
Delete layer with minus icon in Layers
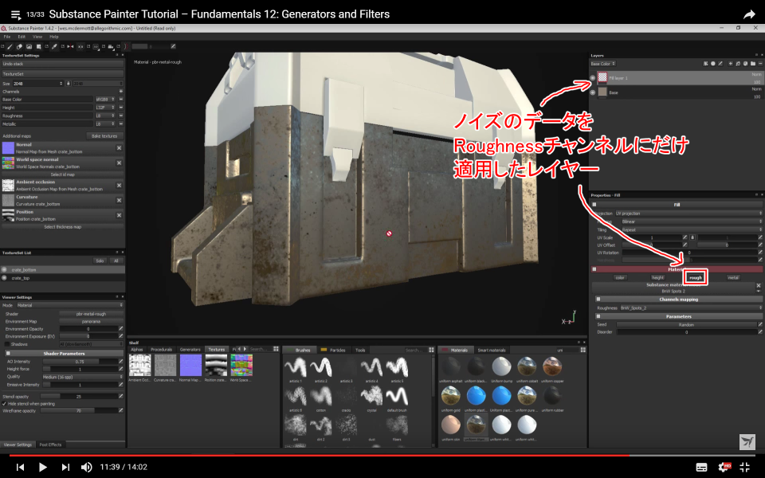pos(760,64)
